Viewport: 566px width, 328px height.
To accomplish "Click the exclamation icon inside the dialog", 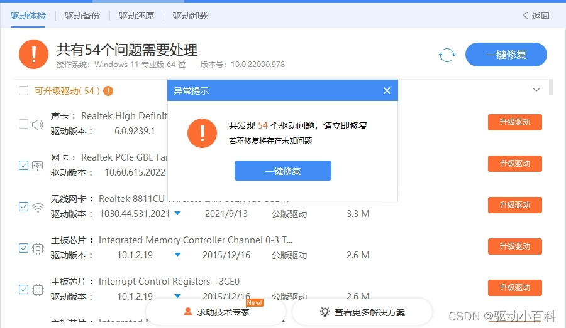I will (x=202, y=133).
